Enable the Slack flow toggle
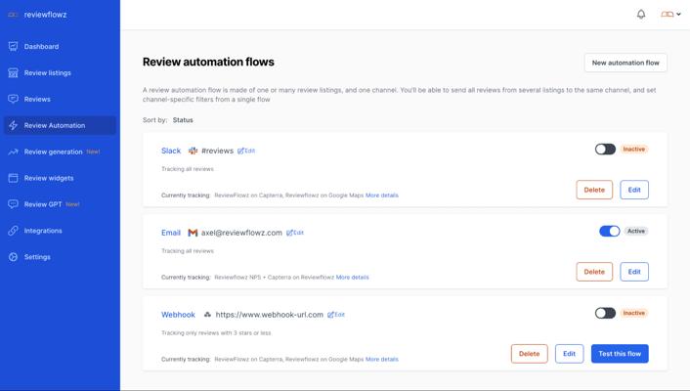Viewport: 690px width, 391px height. tap(605, 150)
